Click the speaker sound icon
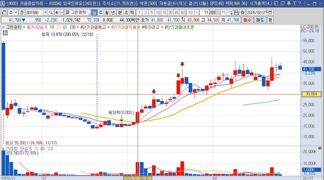The image size is (324, 180). coord(57,12)
